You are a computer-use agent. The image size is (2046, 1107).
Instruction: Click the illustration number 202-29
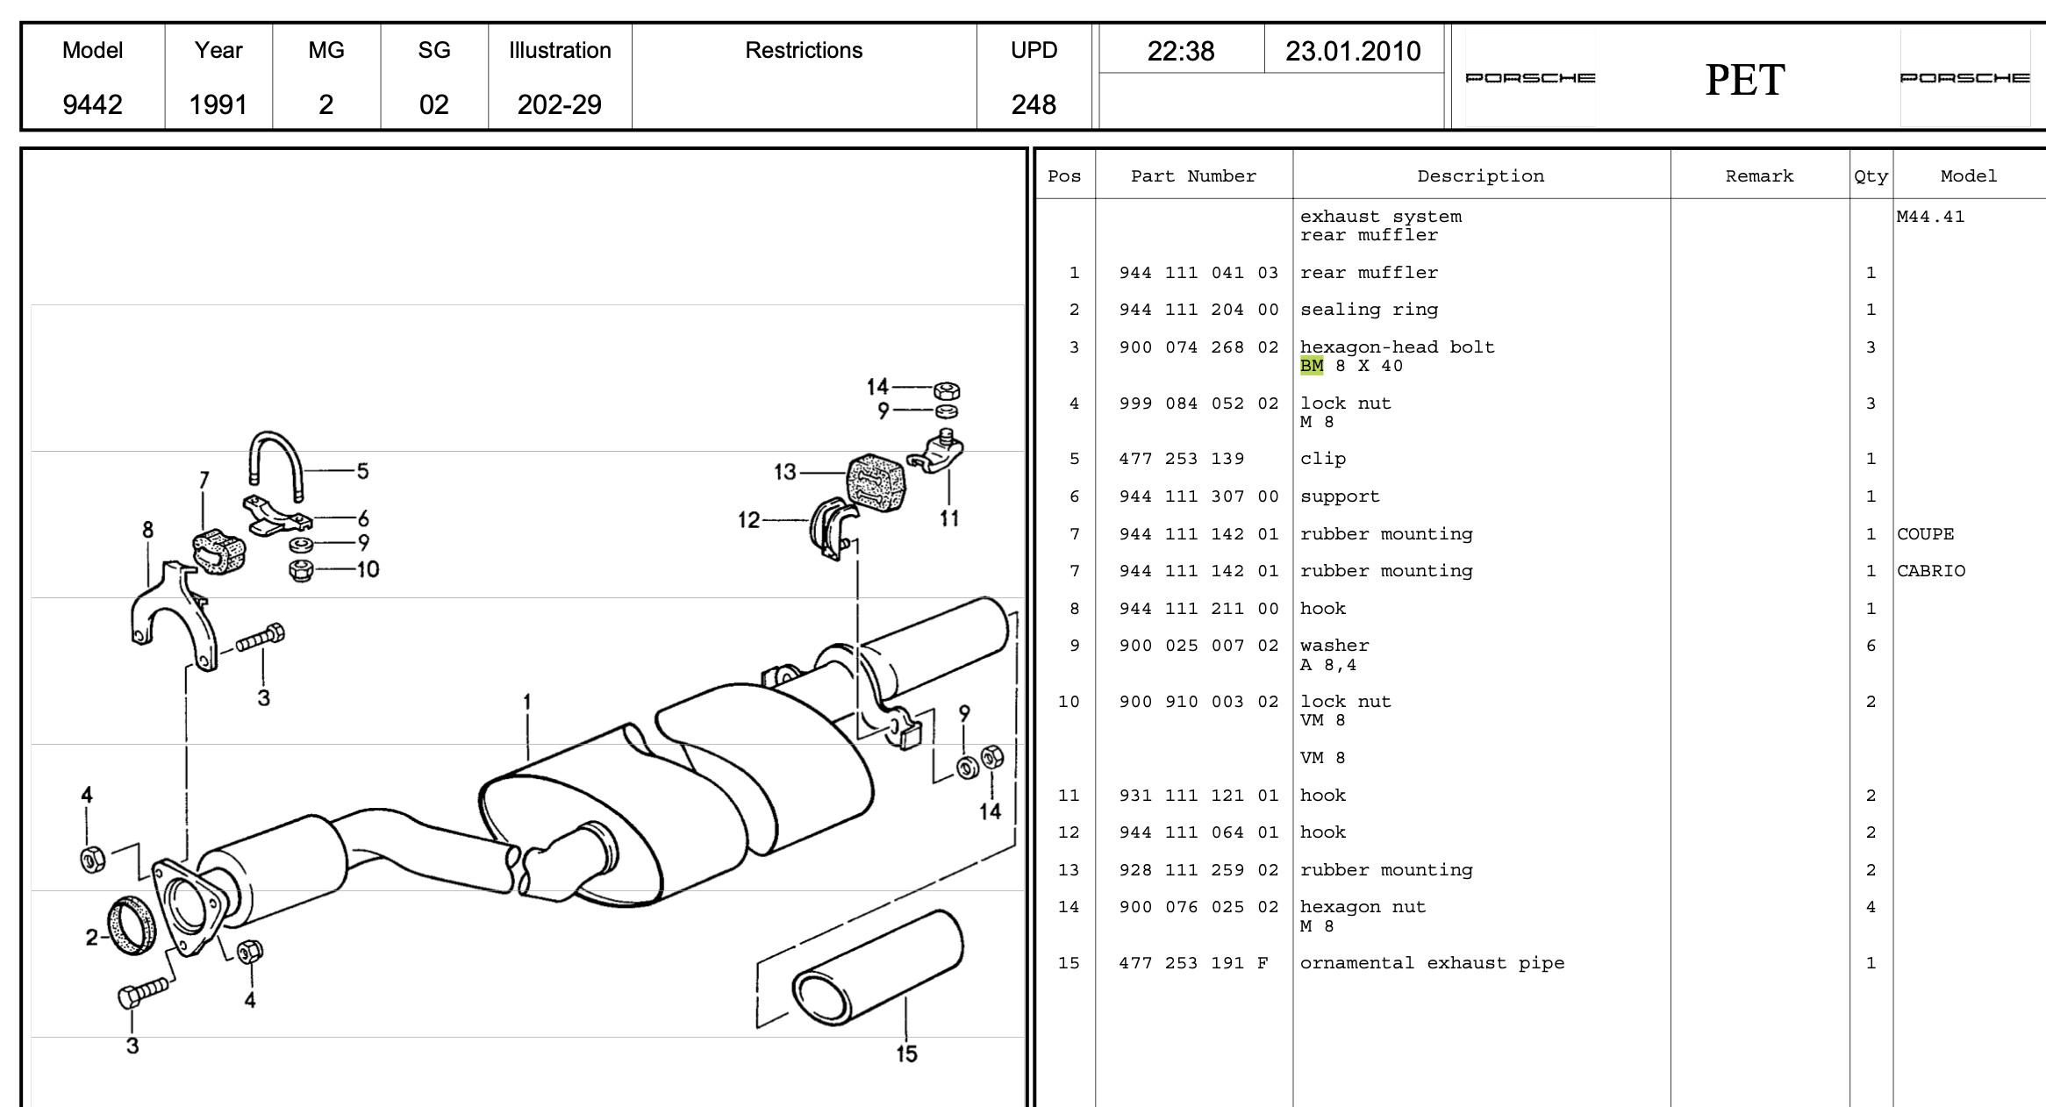560,104
